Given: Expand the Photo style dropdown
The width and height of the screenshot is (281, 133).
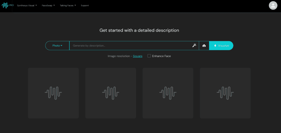Looking at the screenshot, I should click(x=57, y=46).
